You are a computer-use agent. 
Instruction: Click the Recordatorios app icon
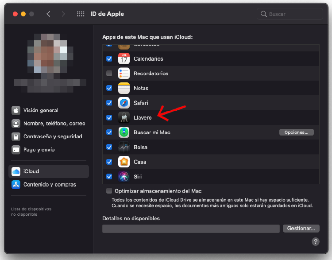[124, 74]
